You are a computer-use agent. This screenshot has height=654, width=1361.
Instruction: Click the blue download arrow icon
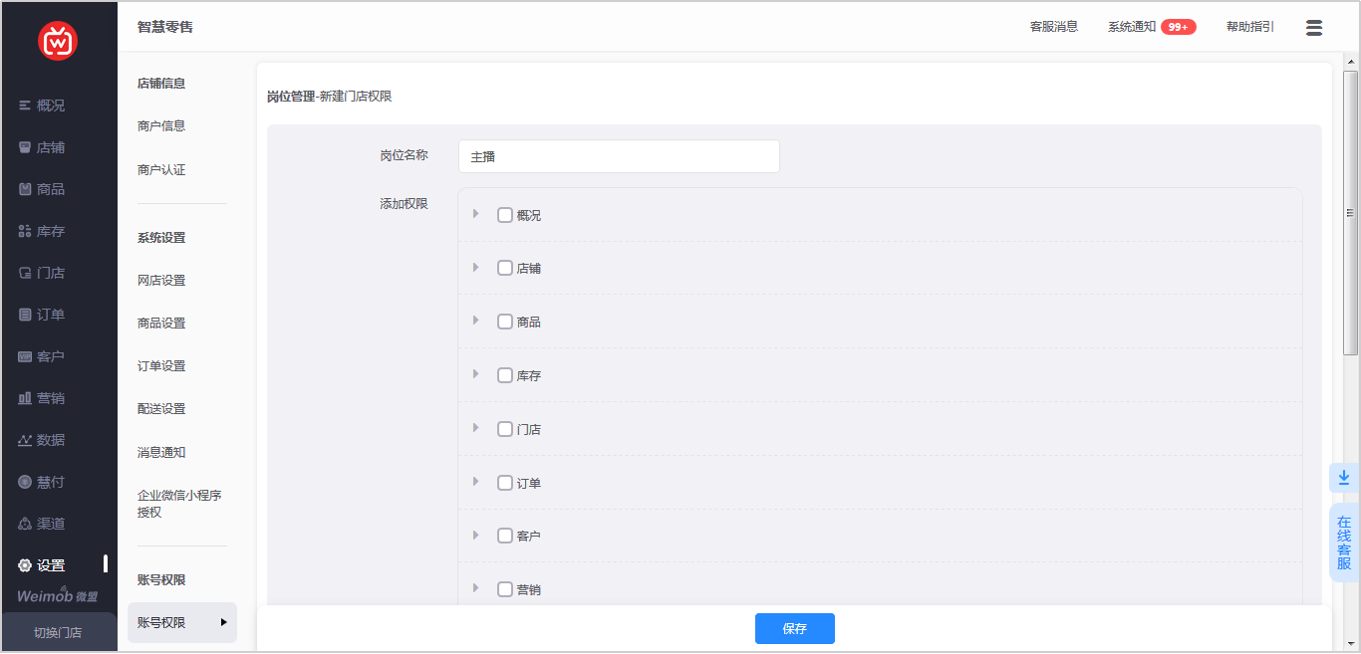click(x=1343, y=478)
